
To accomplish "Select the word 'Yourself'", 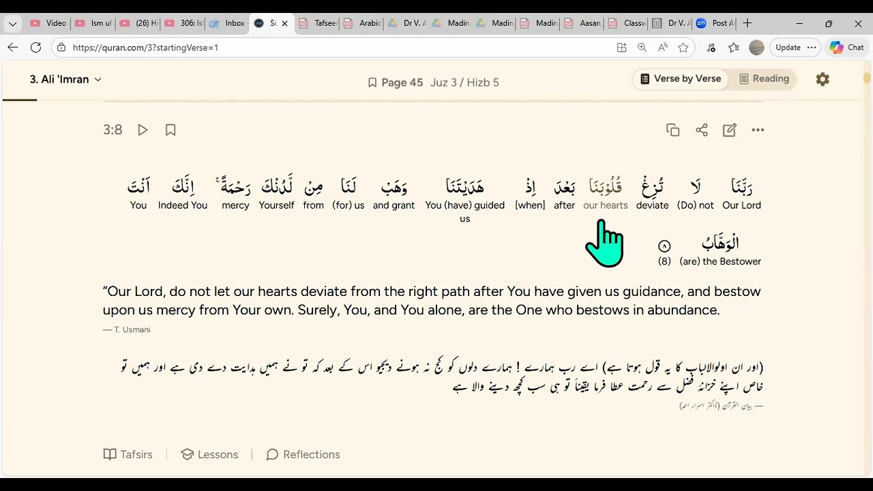I will coord(276,193).
